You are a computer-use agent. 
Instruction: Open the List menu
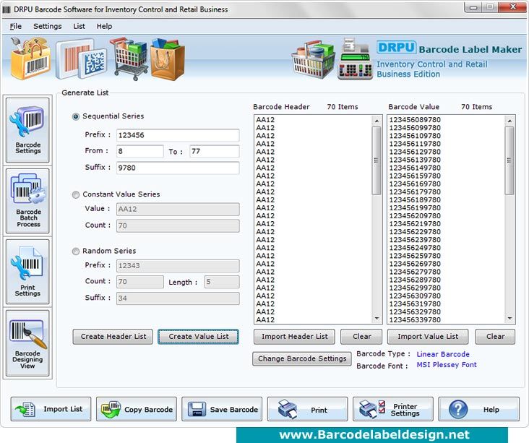pyautogui.click(x=79, y=26)
